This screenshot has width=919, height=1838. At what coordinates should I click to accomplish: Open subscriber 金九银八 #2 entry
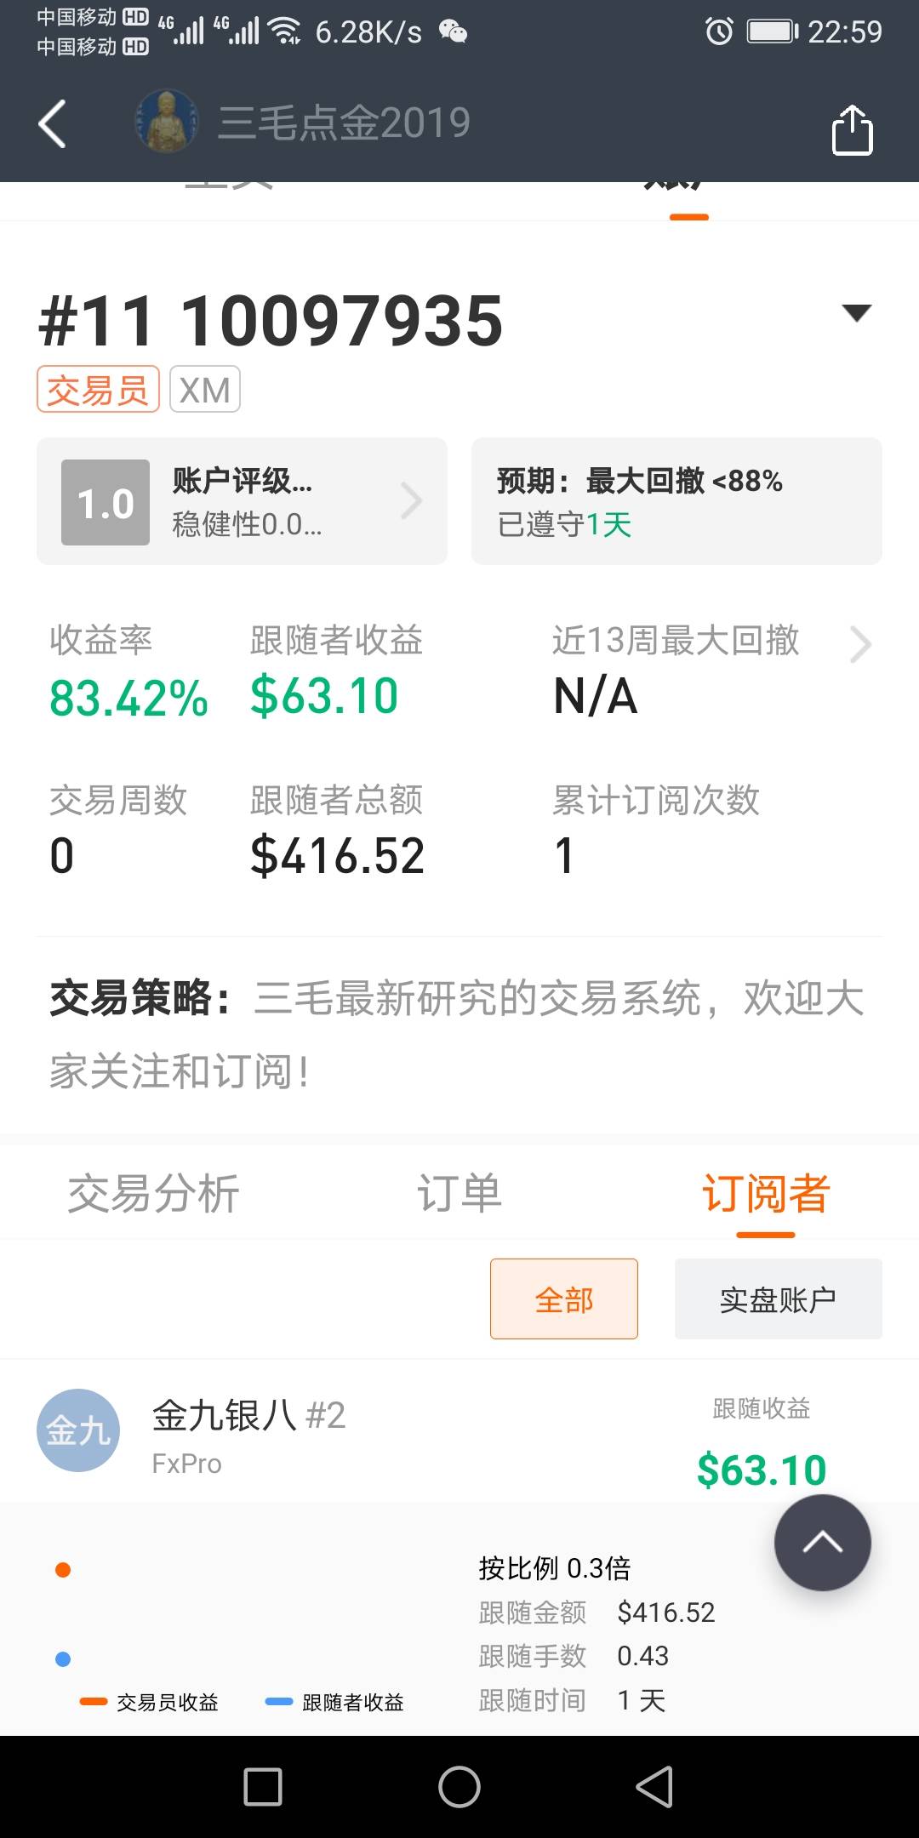coord(248,1416)
